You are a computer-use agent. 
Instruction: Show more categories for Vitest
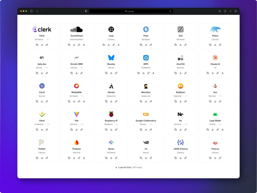[48, 124]
